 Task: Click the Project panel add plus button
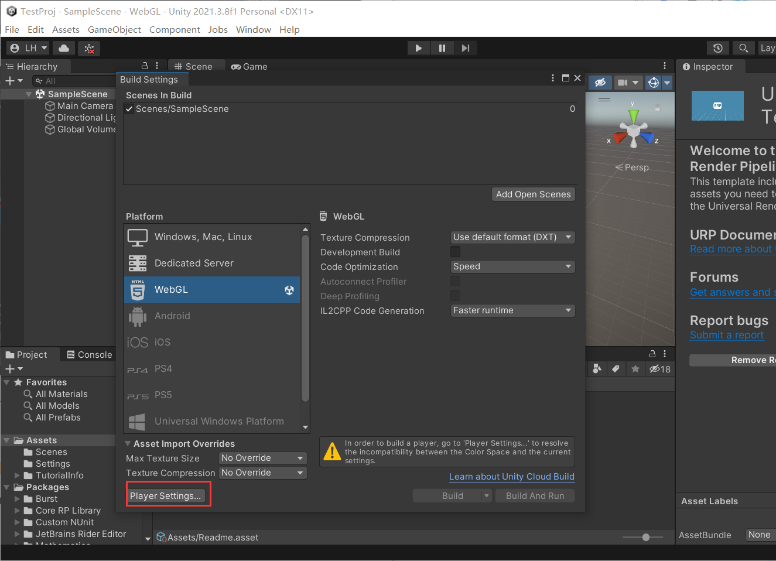(x=13, y=369)
